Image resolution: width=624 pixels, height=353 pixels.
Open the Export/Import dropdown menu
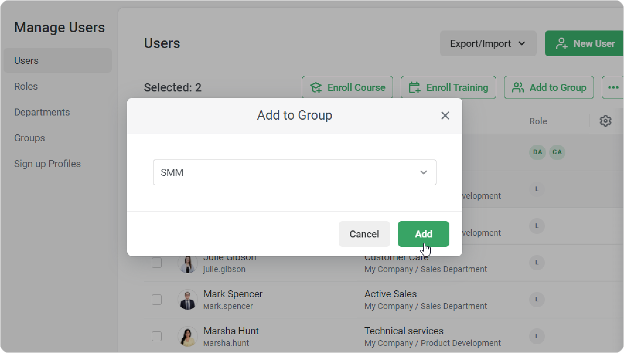(488, 43)
